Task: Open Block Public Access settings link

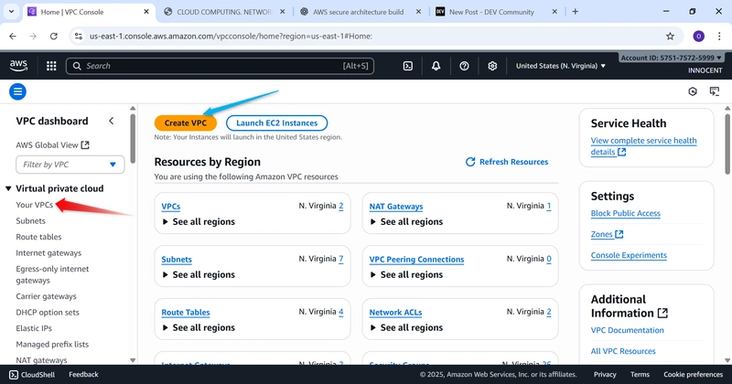Action: (626, 213)
